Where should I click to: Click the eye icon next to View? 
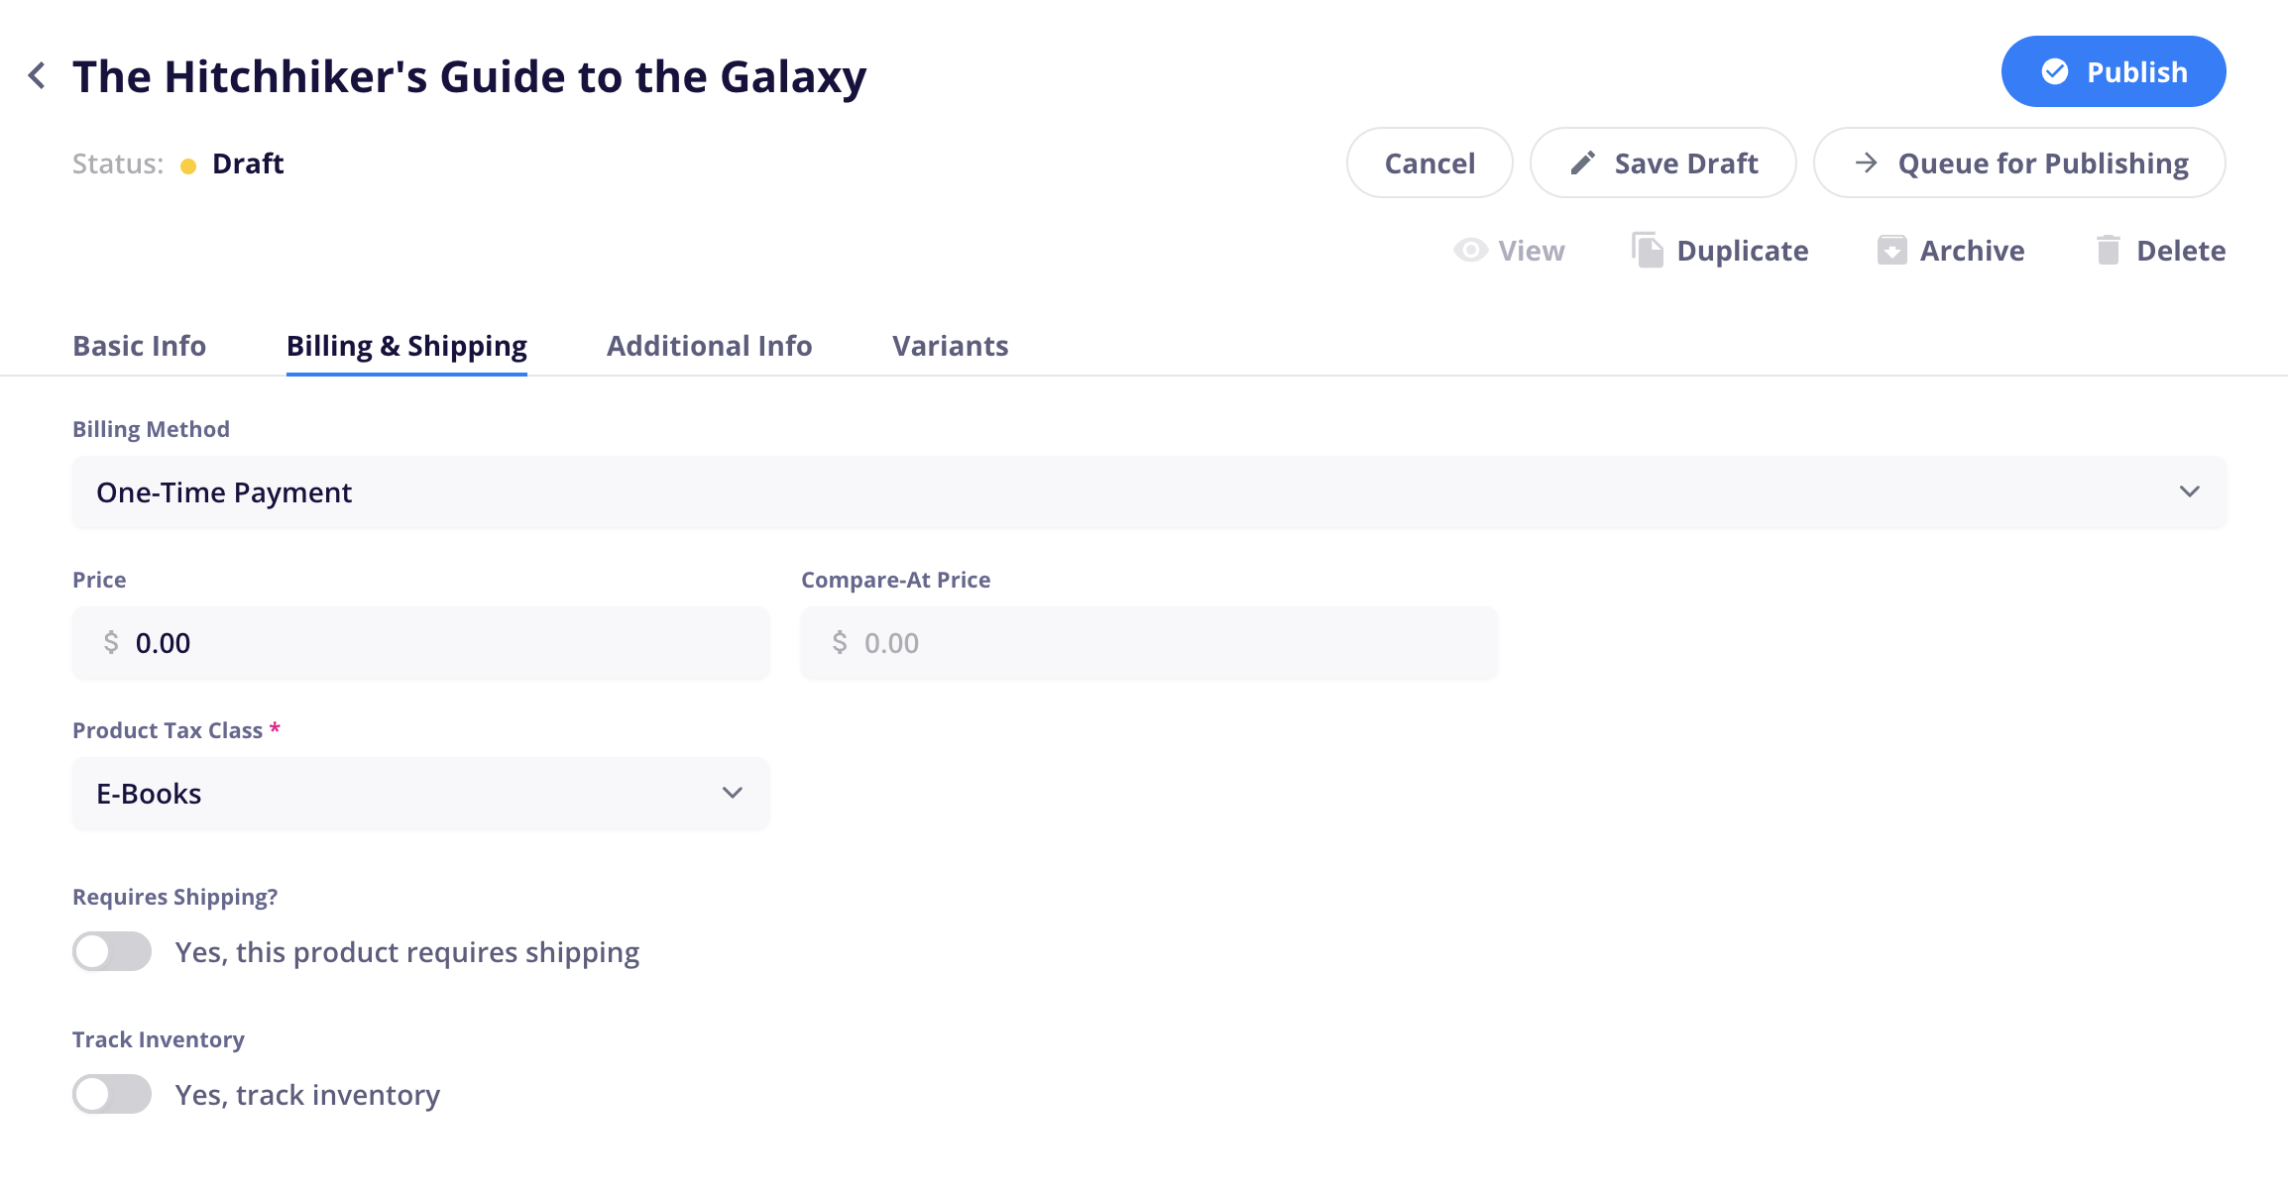click(x=1470, y=251)
